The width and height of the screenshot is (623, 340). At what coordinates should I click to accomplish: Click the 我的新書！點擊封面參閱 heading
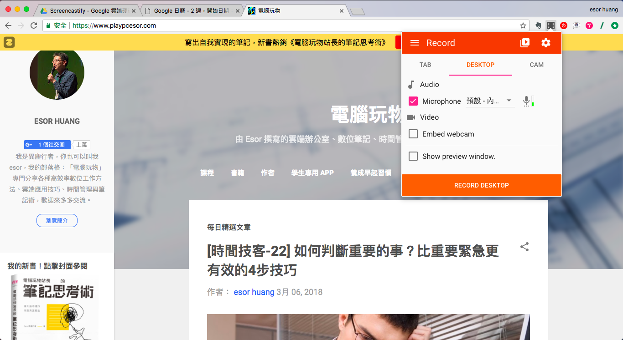click(x=47, y=266)
